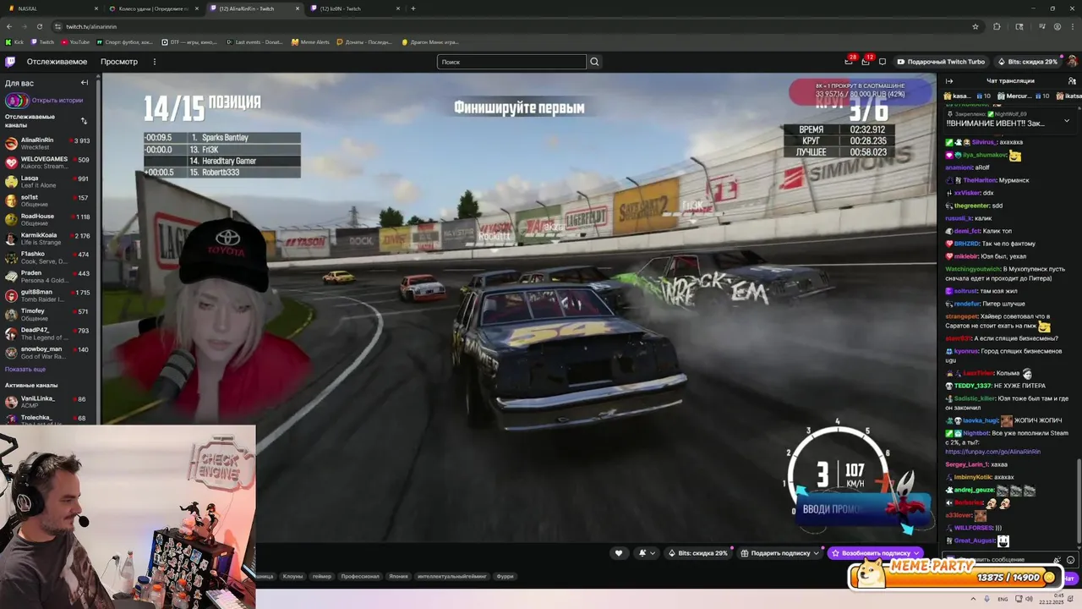Collapse the stream chat panel
Image resolution: width=1082 pixels, height=609 pixels.
949,81
